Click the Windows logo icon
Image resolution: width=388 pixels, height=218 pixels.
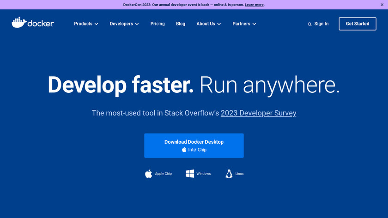click(x=190, y=174)
